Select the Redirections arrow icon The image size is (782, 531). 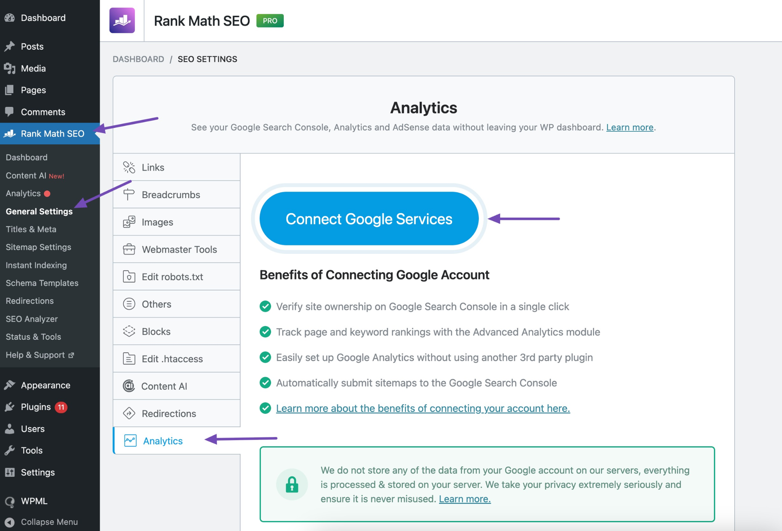pos(129,413)
